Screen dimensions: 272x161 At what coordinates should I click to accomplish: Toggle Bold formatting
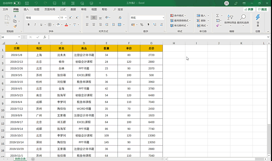[29, 24]
